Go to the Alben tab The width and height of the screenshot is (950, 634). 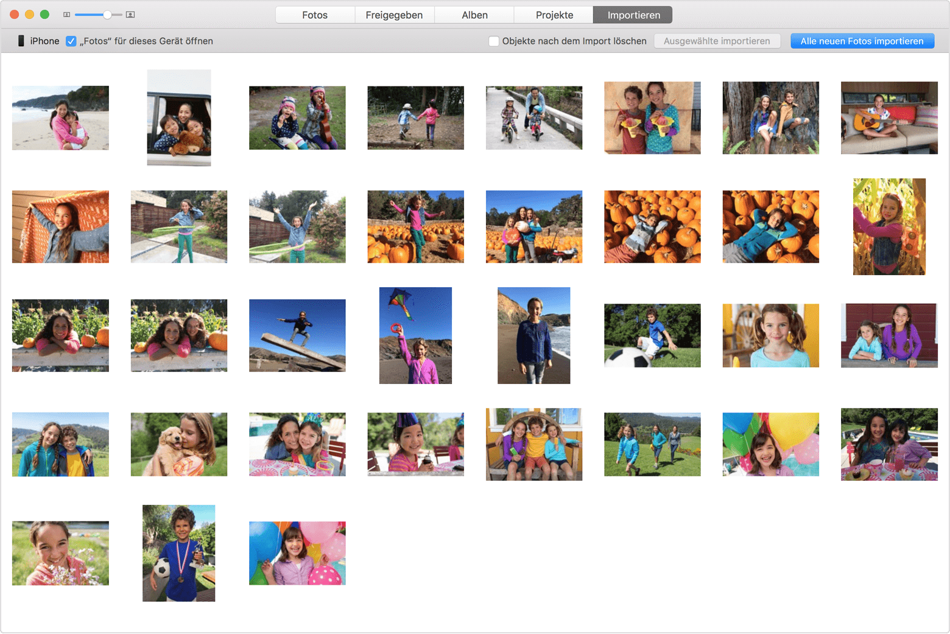[x=474, y=15]
